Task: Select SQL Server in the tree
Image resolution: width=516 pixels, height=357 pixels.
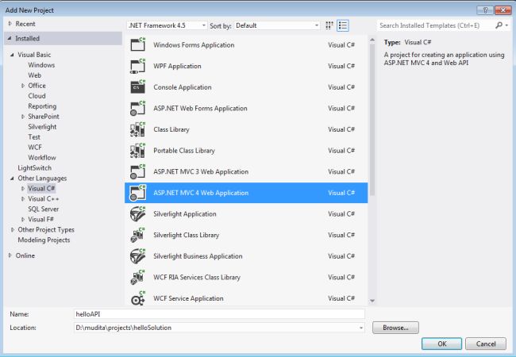Action: pos(44,209)
